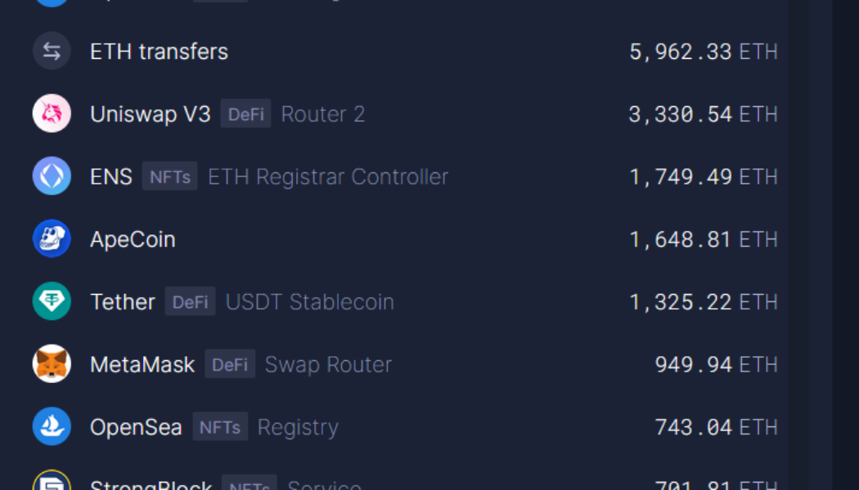The image size is (859, 490).
Task: Click the Tether diamond logo
Action: (52, 301)
